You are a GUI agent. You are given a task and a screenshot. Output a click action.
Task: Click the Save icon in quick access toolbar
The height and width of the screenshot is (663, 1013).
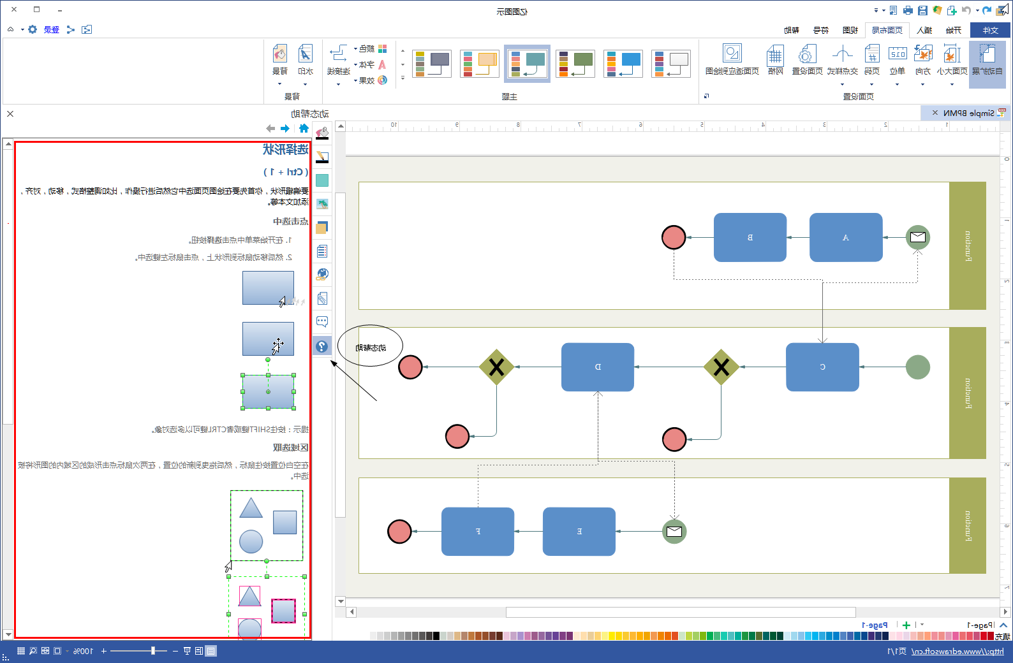(922, 10)
